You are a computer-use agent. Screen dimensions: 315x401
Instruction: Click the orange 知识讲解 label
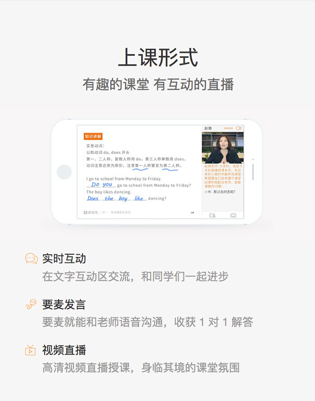coord(93,136)
